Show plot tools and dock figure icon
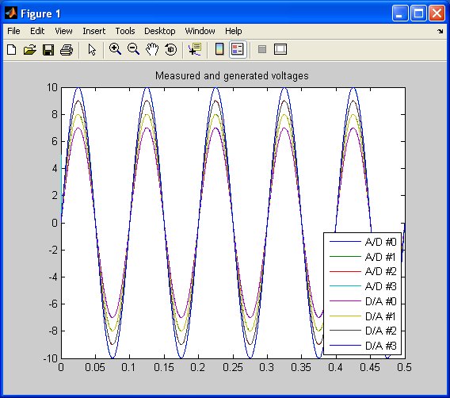 tap(280, 49)
